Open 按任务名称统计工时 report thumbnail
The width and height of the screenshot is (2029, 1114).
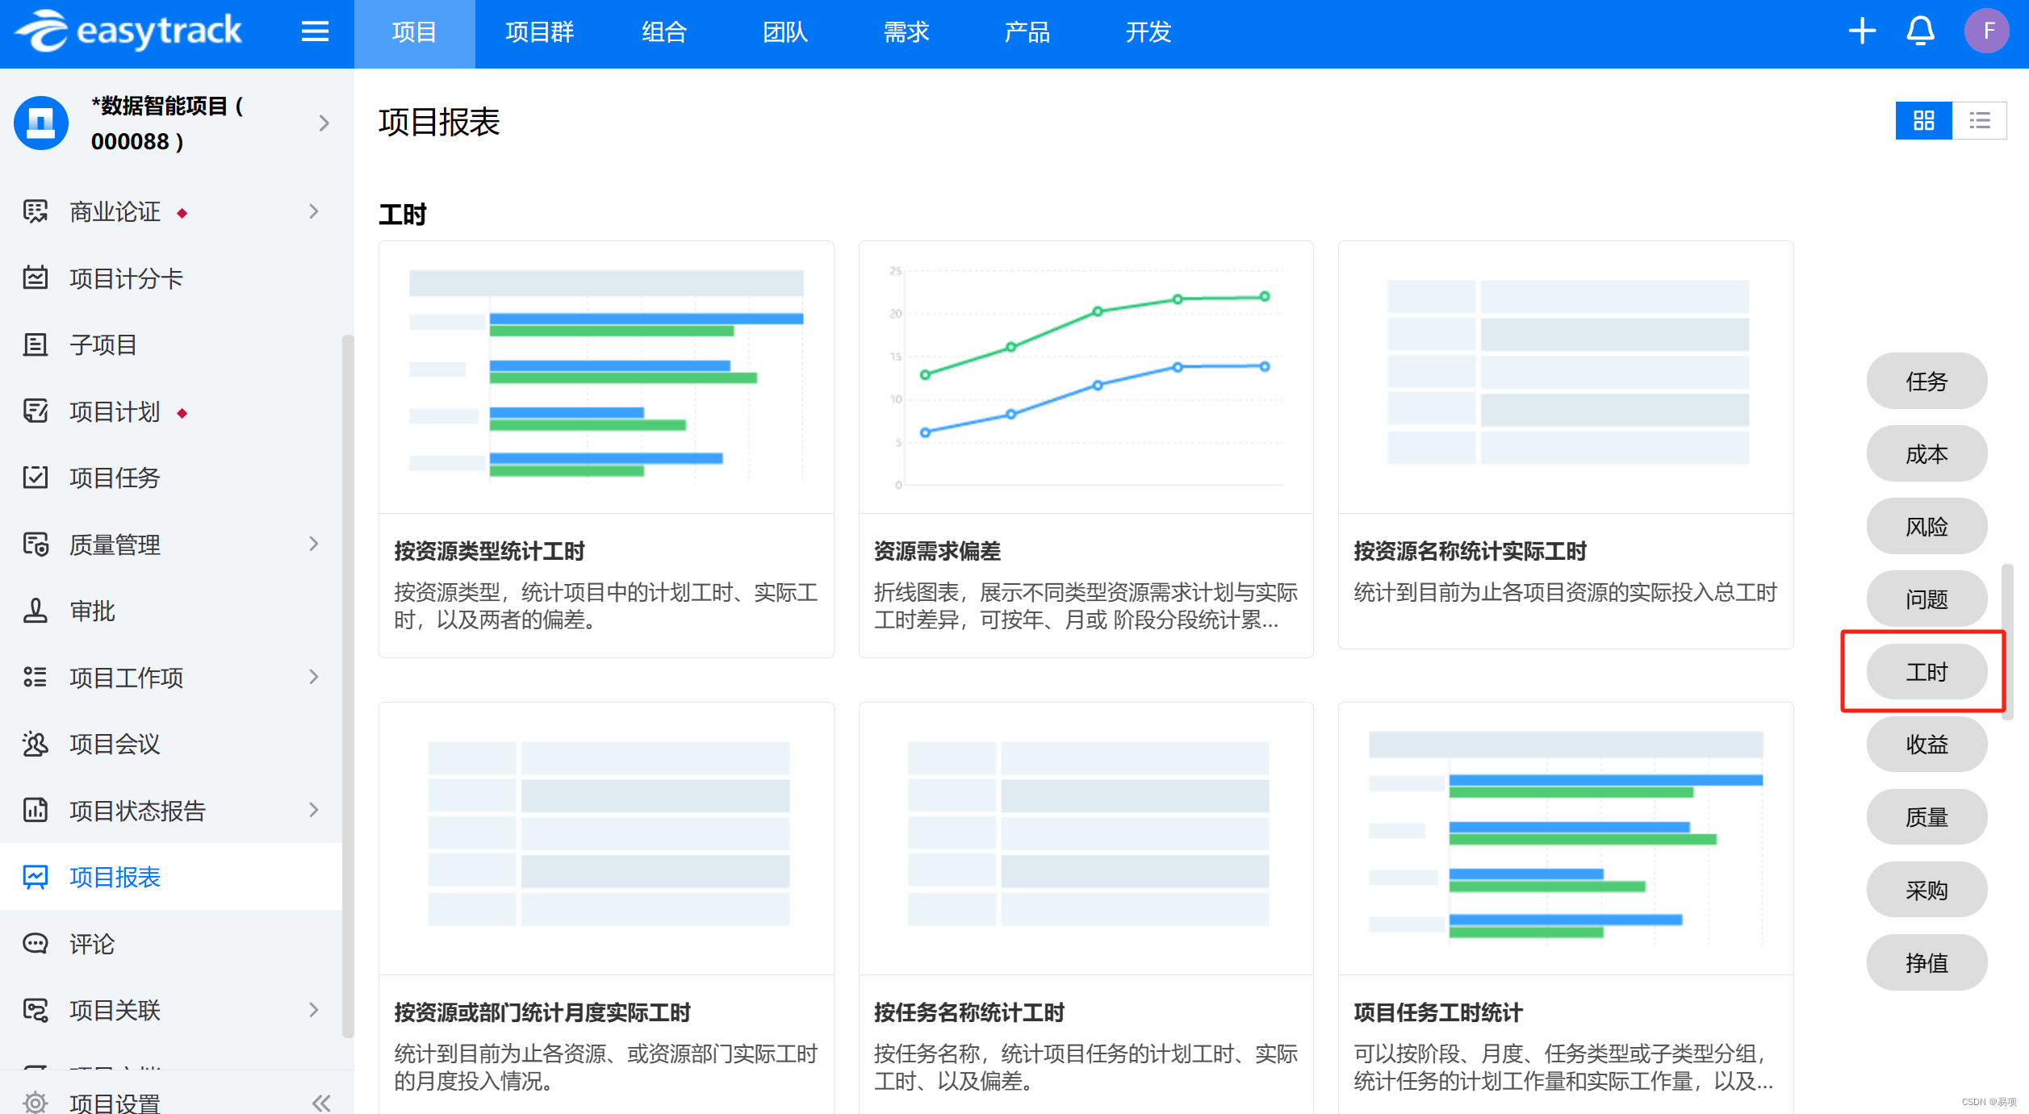tap(1086, 838)
